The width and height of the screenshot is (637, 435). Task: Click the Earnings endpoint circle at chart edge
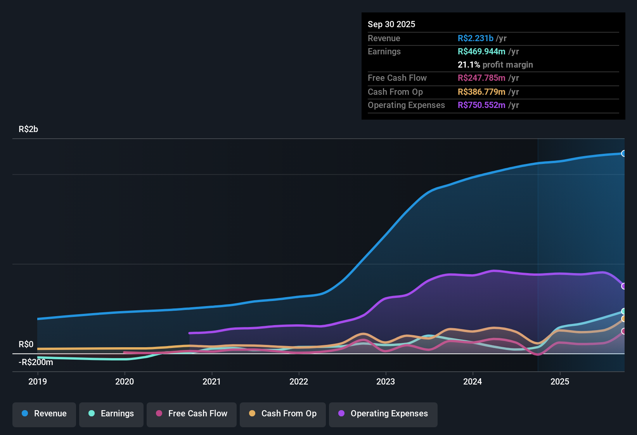click(623, 311)
